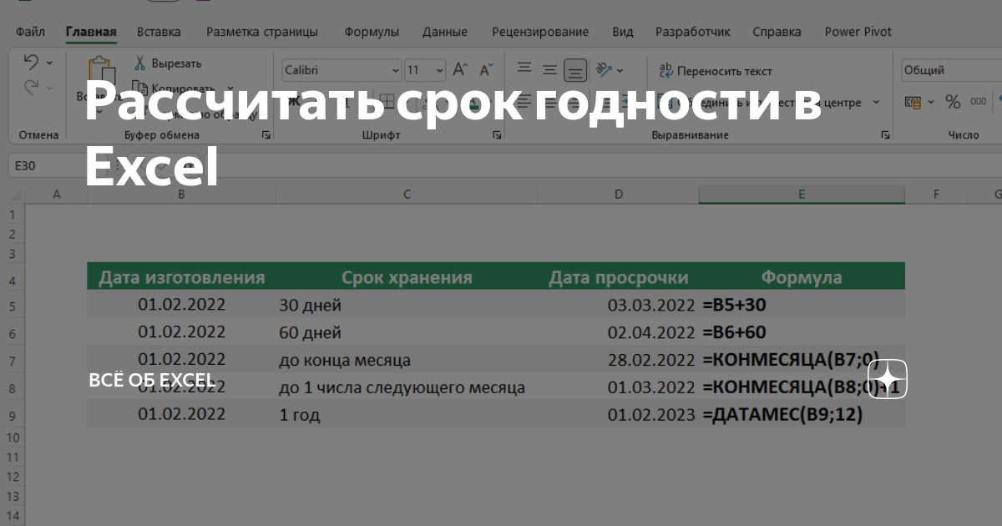The width and height of the screenshot is (1002, 526).
Task: Select row 9 header
Action: (x=13, y=415)
